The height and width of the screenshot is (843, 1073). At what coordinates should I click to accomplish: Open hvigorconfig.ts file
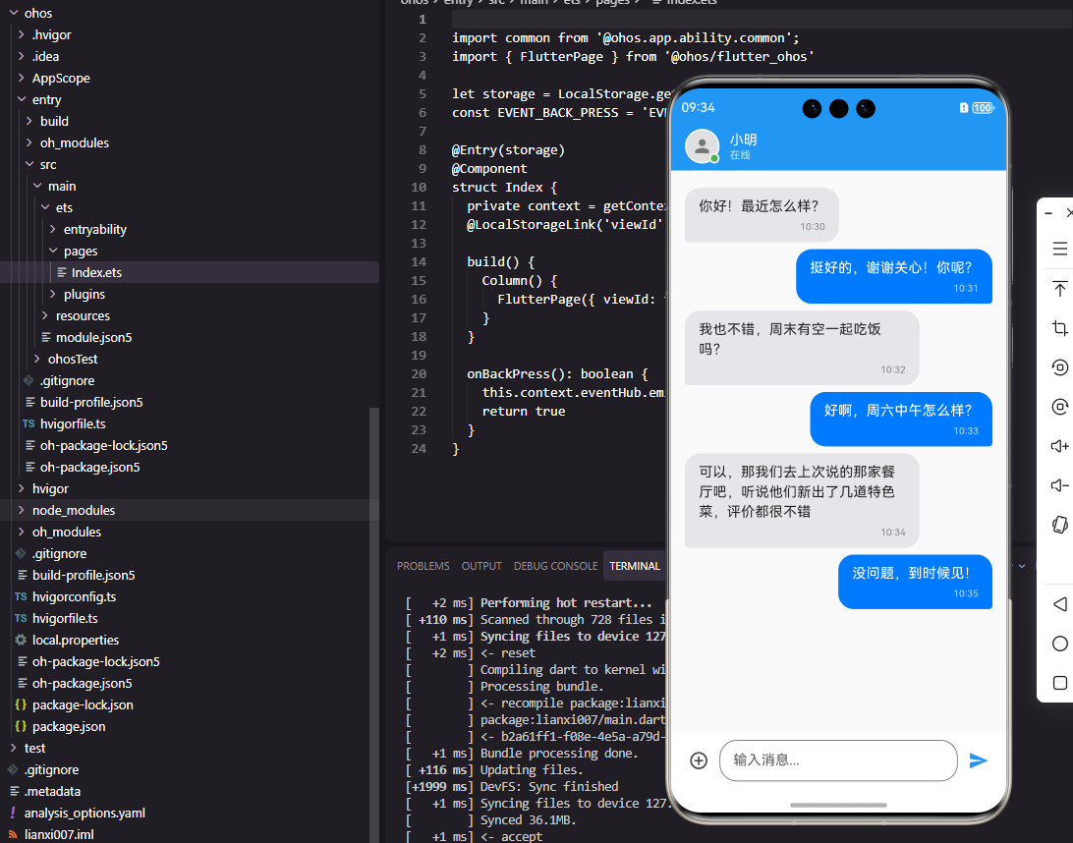tap(189, 596)
